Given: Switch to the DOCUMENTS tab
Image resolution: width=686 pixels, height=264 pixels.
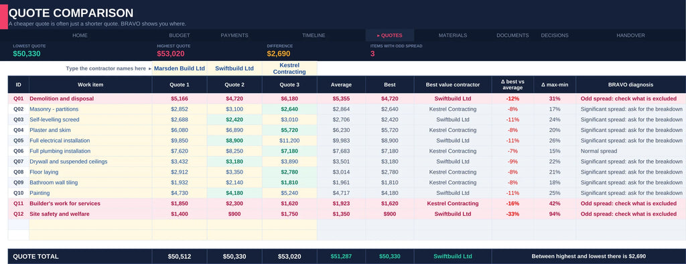Looking at the screenshot, I should pos(512,36).
